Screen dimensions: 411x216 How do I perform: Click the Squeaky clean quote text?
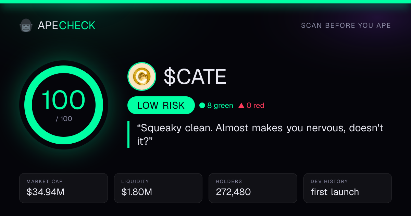pos(260,134)
